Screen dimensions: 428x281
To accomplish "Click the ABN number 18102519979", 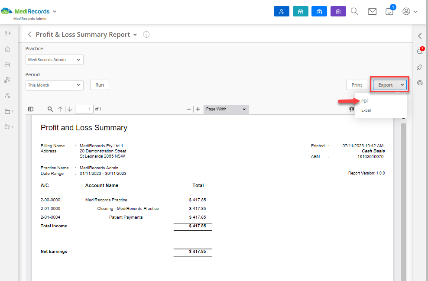I will pyautogui.click(x=370, y=157).
